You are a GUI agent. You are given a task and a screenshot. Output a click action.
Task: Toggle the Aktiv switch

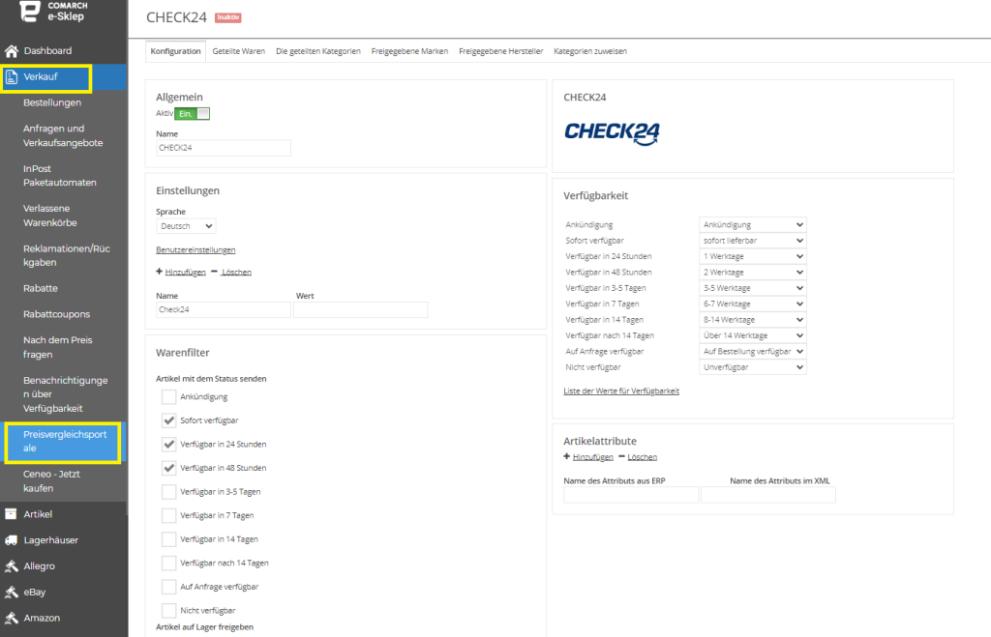pyautogui.click(x=193, y=114)
